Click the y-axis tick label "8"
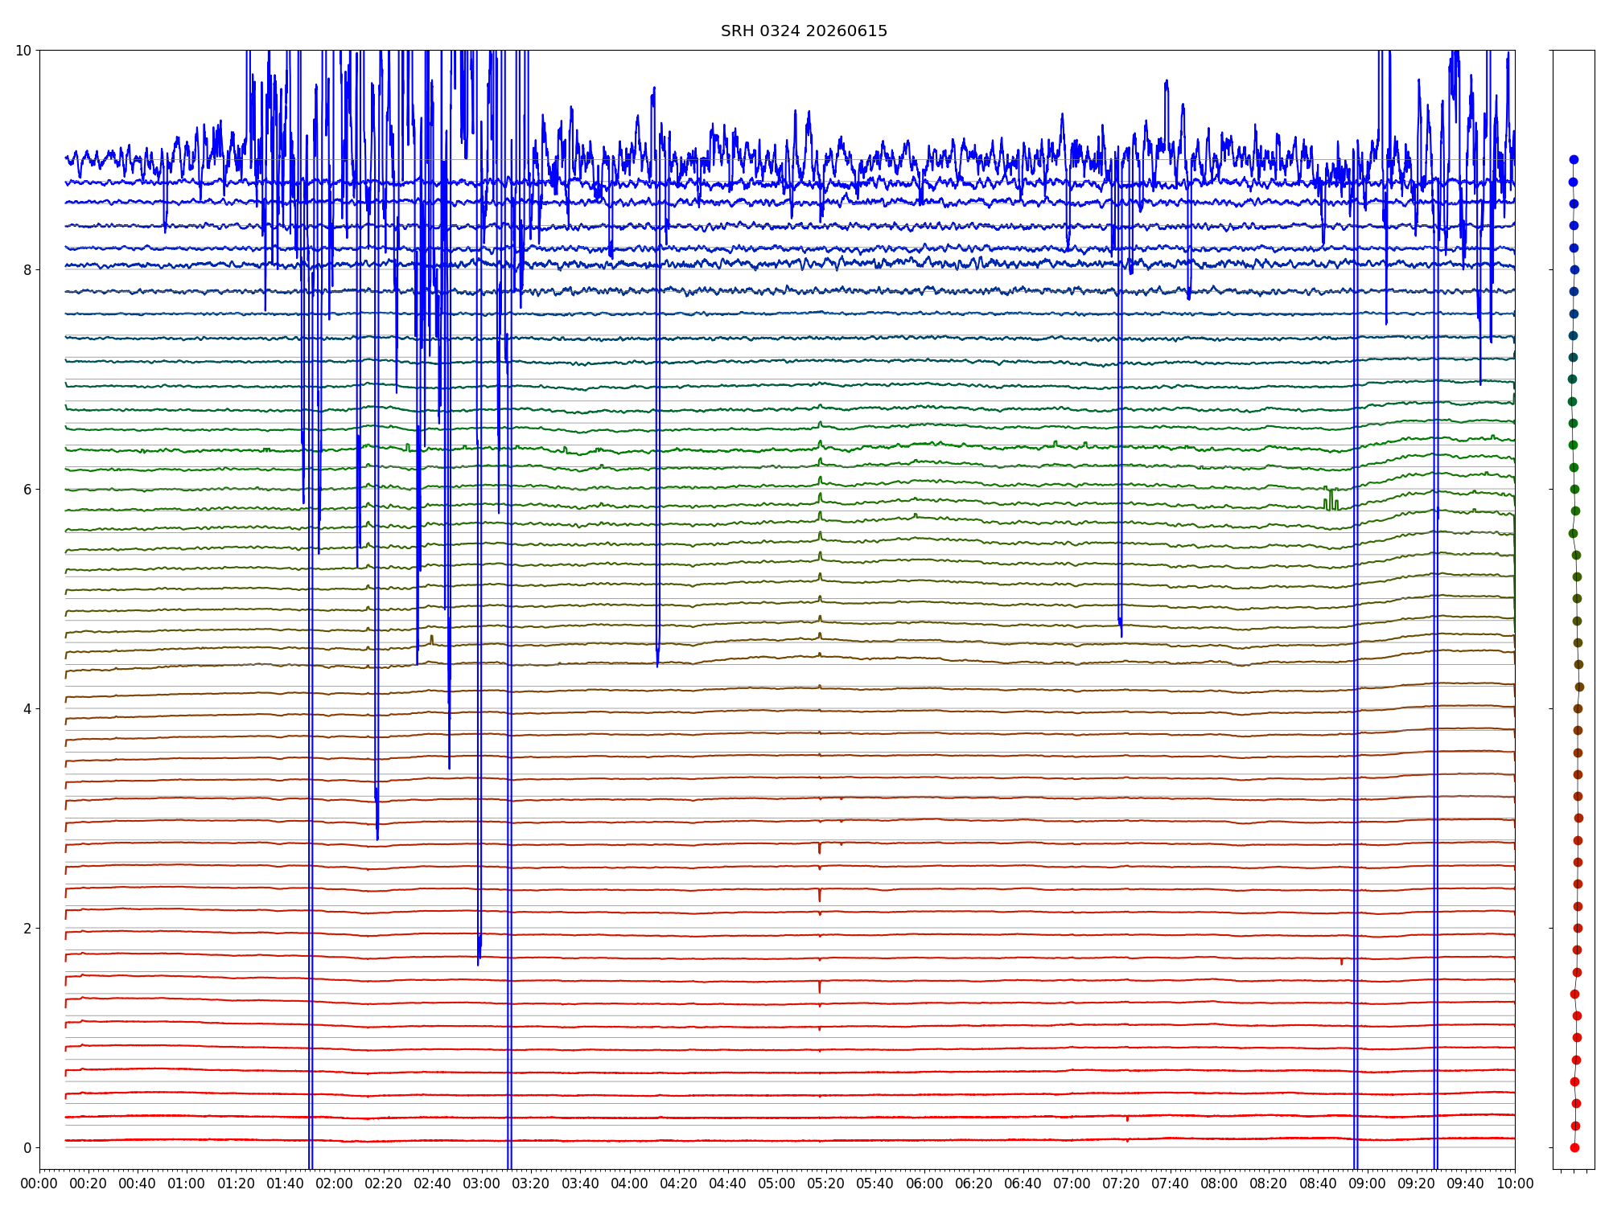Screen dimensions: 1609x1206 tap(27, 270)
